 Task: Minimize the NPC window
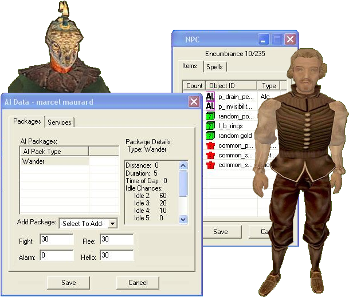[264, 39]
